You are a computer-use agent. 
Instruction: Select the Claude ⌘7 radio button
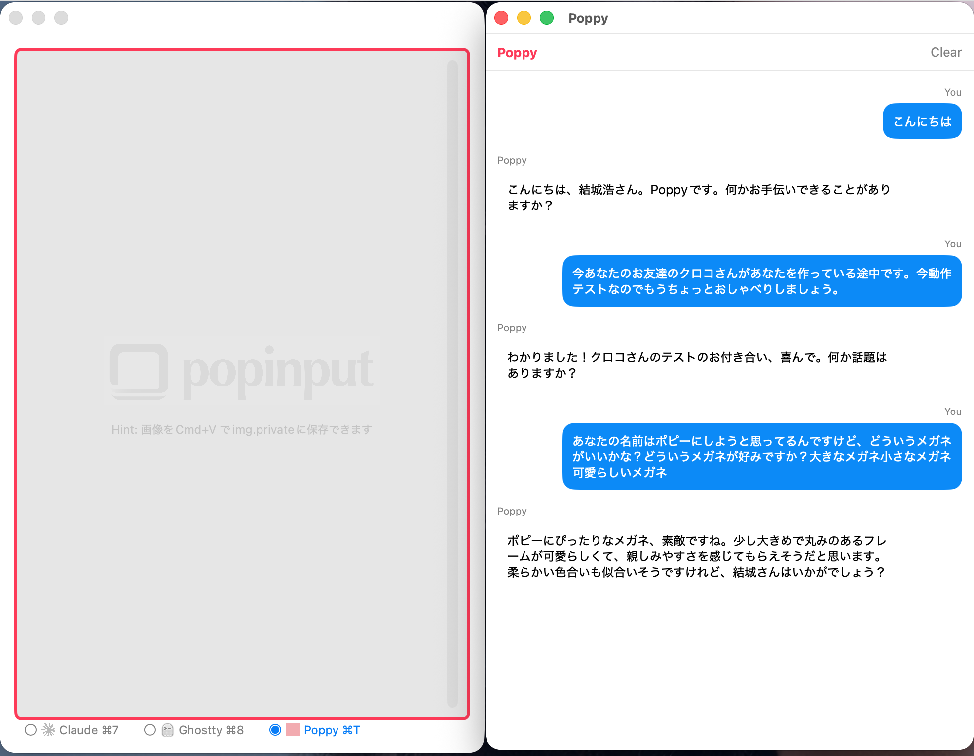point(31,730)
